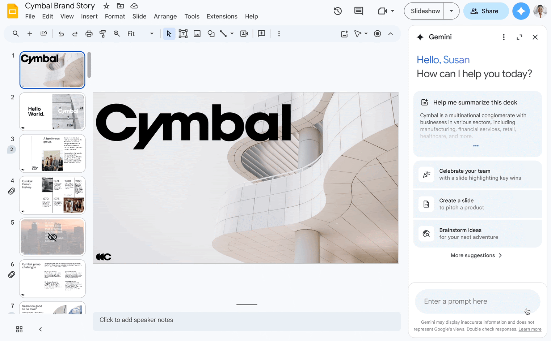Create an image with the Gemini image icon

point(344,34)
